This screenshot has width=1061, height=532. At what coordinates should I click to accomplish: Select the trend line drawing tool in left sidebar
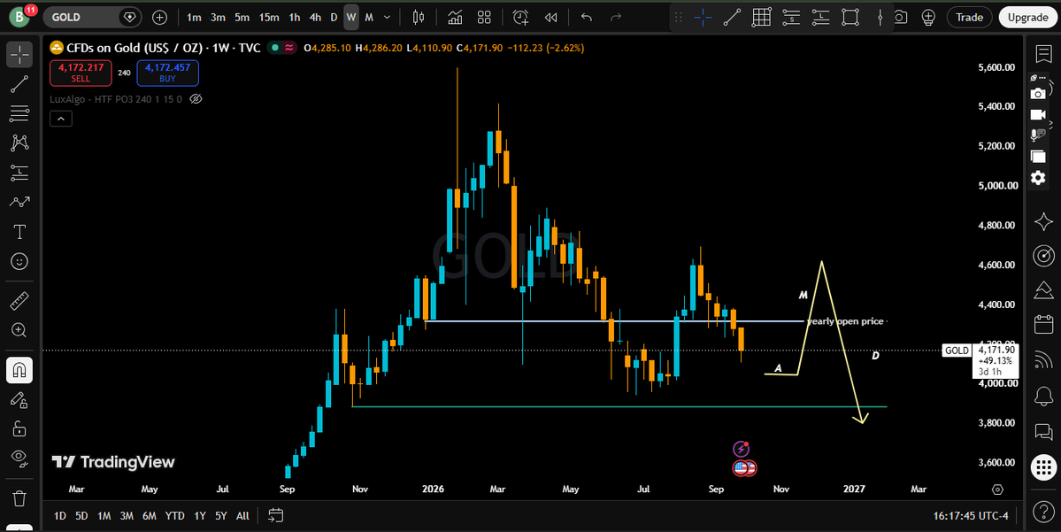pyautogui.click(x=19, y=84)
